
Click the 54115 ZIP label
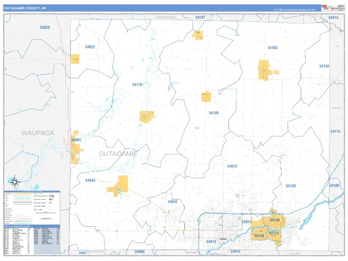pyautogui.click(x=335, y=132)
